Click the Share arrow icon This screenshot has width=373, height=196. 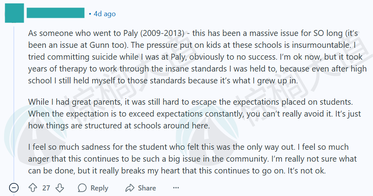130,188
